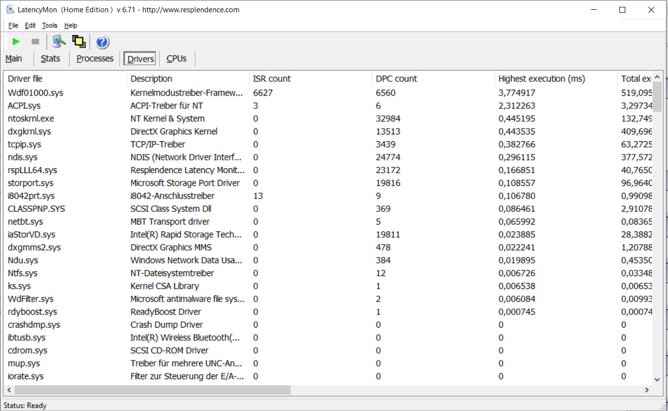Start monitoring with the green play icon
668x411 pixels.
(16, 42)
